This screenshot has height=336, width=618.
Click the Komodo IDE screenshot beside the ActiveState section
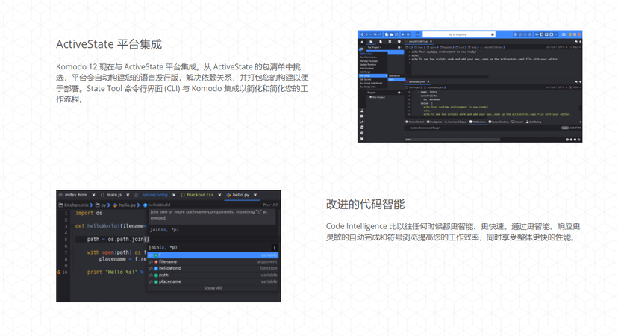pyautogui.click(x=469, y=87)
